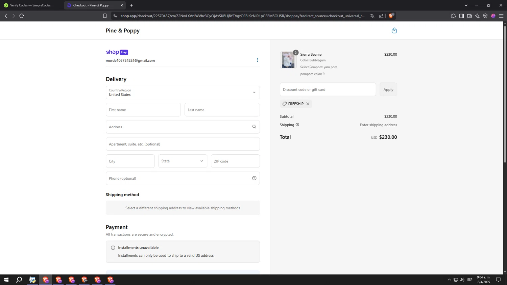Click the Installments unavailable info icon

pos(113,248)
